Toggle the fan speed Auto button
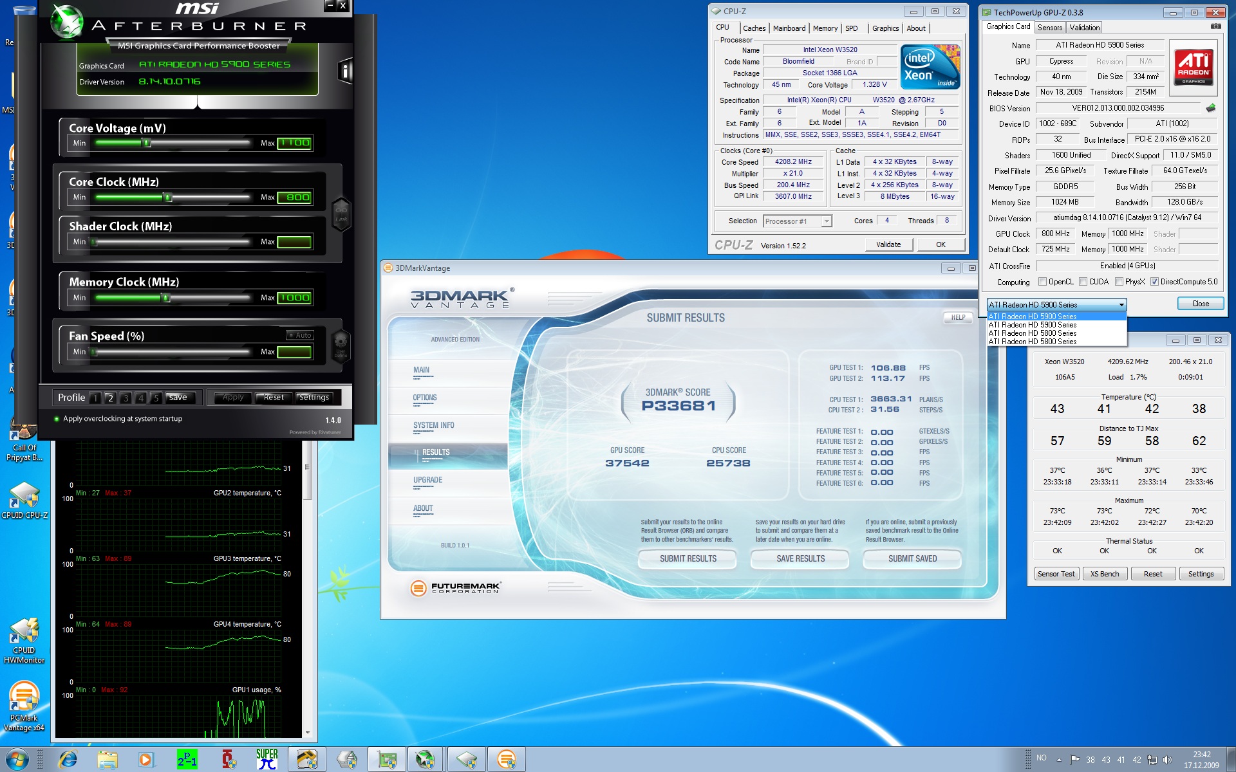This screenshot has width=1236, height=772. 300,335
